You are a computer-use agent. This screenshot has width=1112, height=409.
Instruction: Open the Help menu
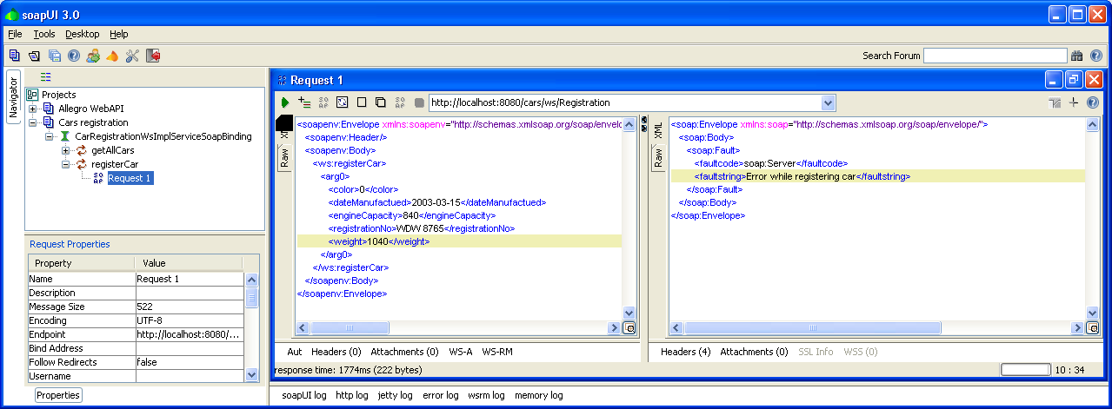click(x=119, y=34)
